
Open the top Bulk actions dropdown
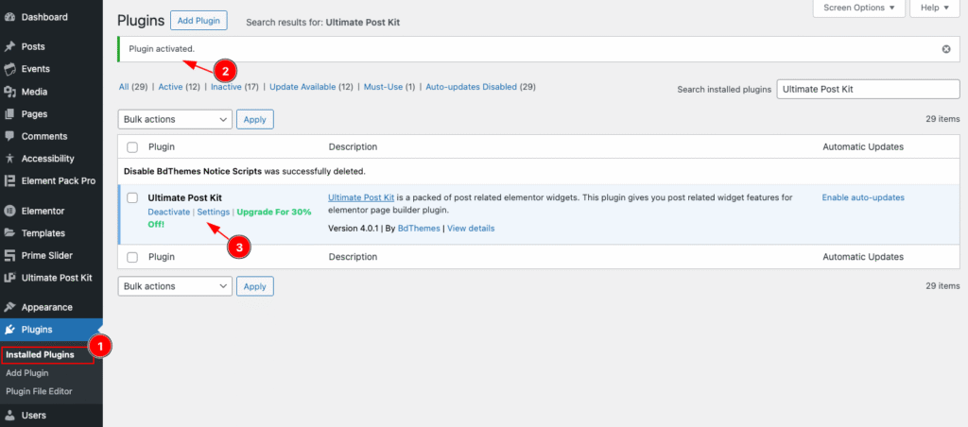click(175, 120)
